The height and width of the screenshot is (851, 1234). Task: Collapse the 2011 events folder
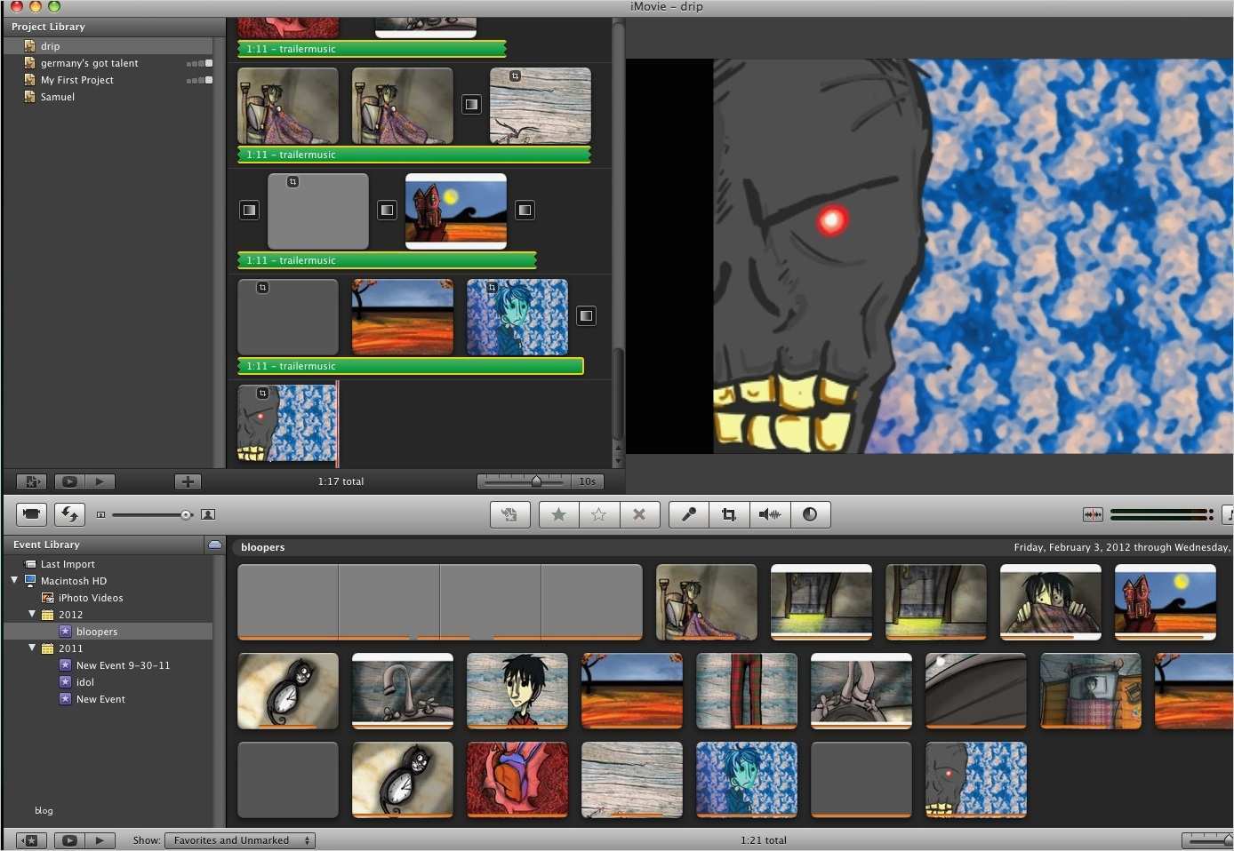pos(32,648)
